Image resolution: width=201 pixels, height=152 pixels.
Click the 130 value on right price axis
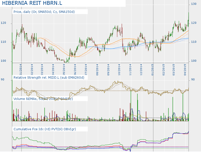pos(194,4)
